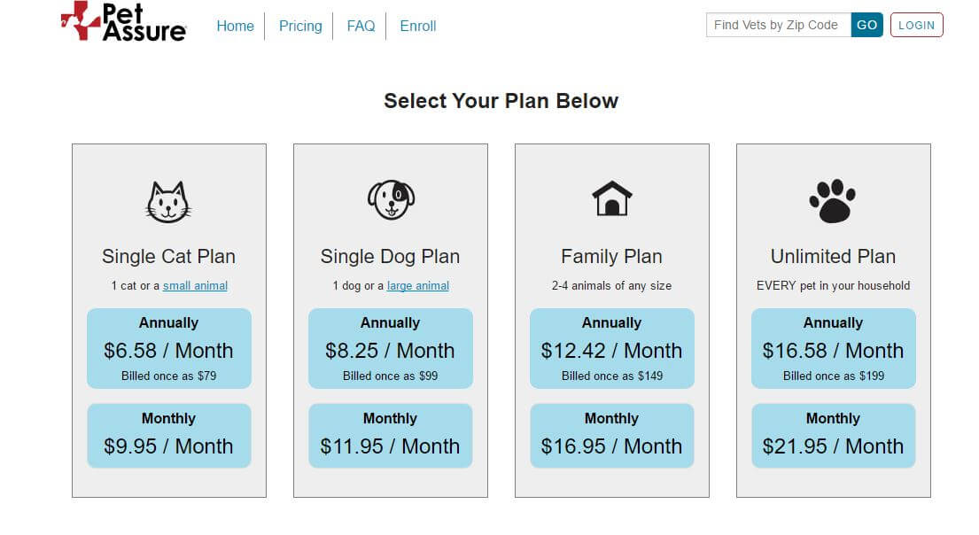This screenshot has height=535, width=979.
Task: Click the cat icon on Single Cat Plan
Action: tap(168, 201)
